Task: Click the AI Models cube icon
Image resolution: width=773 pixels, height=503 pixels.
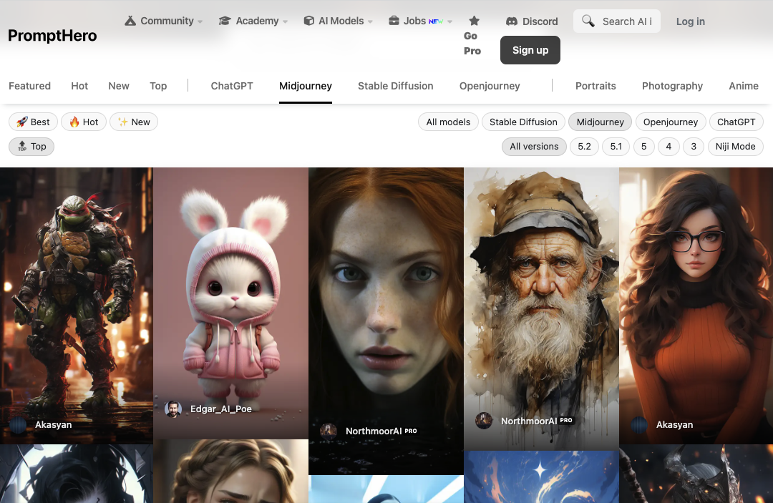Action: (309, 21)
